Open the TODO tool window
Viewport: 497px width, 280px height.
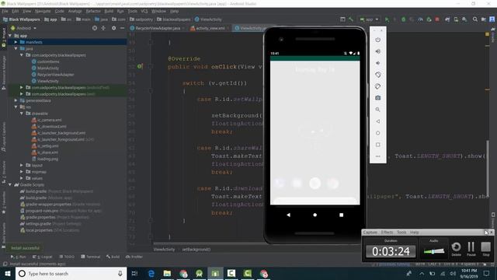pyautogui.click(x=67, y=257)
